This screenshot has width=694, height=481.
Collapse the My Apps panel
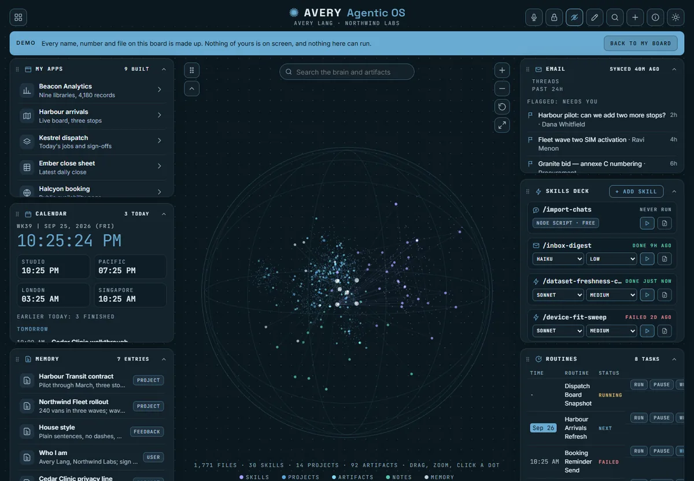click(164, 69)
